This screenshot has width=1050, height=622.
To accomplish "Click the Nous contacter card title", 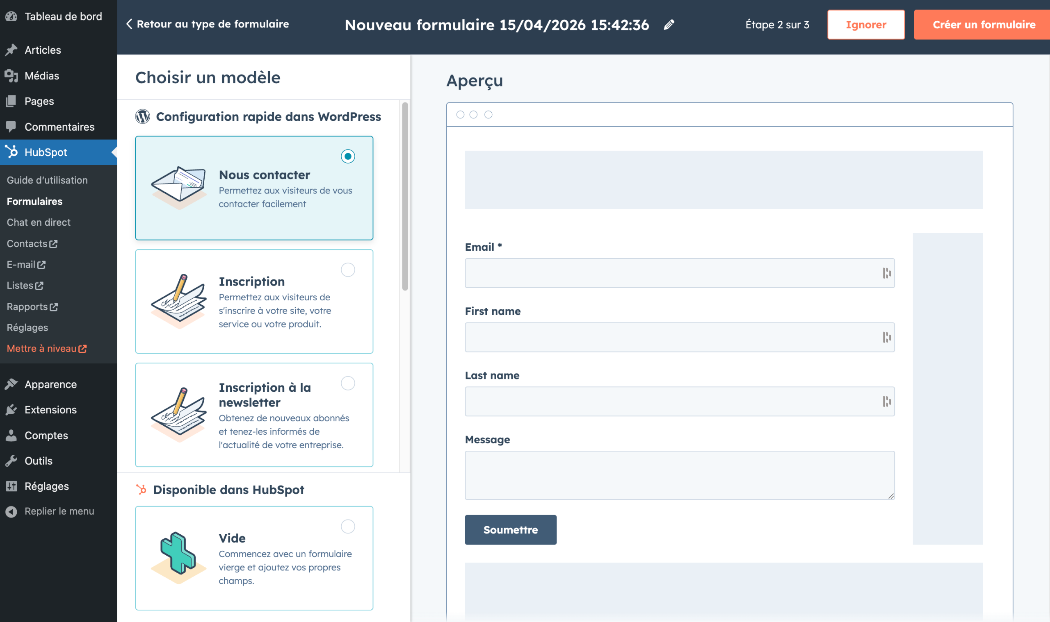I will click(264, 175).
